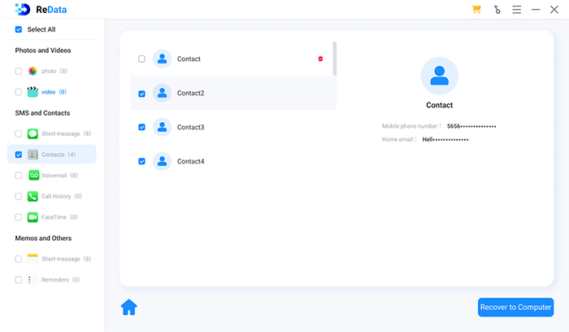Click Contact3 name in list
Image resolution: width=569 pixels, height=332 pixels.
190,127
